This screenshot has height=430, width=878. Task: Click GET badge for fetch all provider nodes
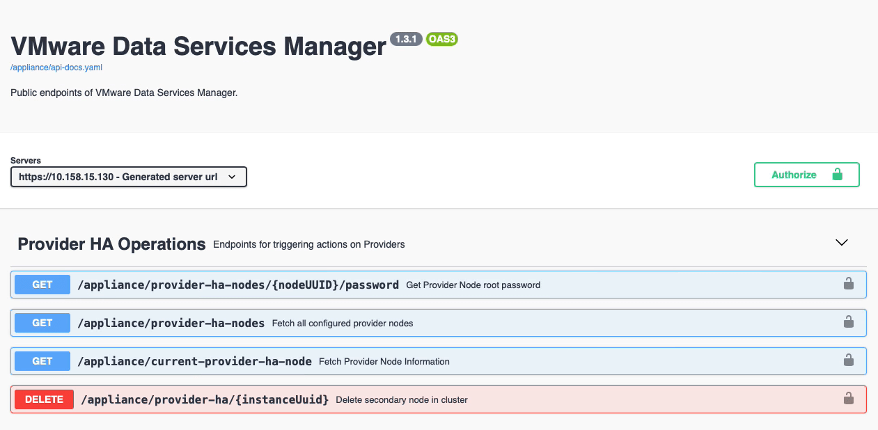pos(42,323)
